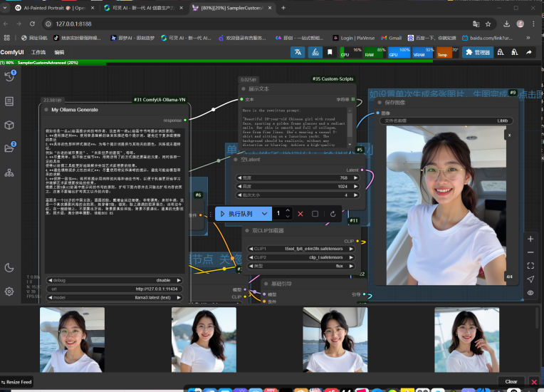
Task: Grab the queue toolbar drag handle
Action: 211,215
